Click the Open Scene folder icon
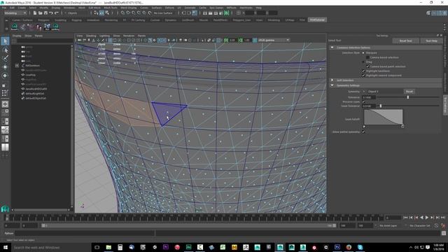 point(41,13)
